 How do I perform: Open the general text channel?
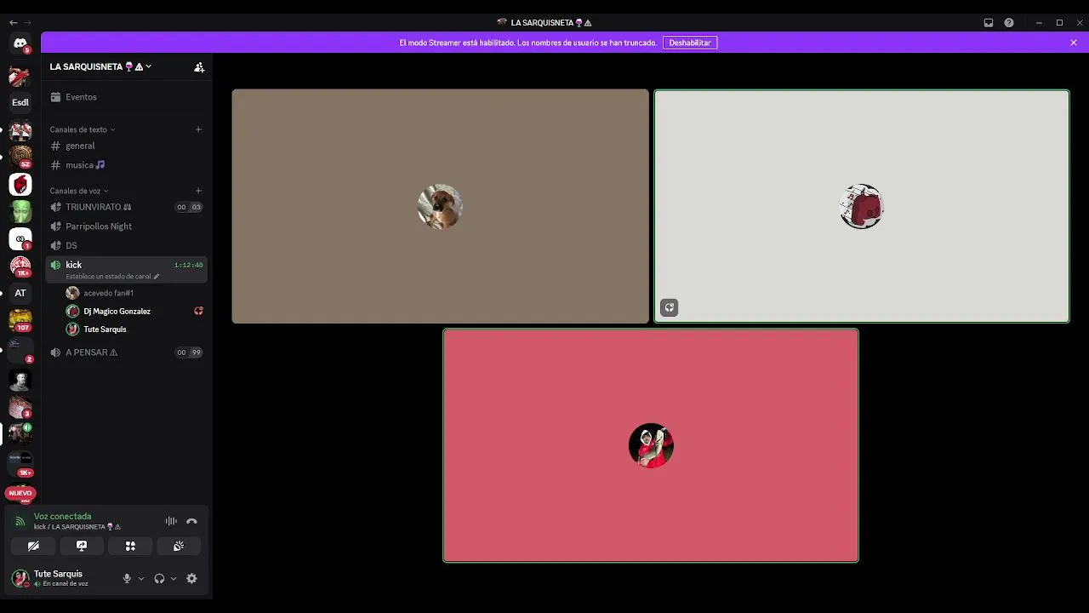point(126,146)
